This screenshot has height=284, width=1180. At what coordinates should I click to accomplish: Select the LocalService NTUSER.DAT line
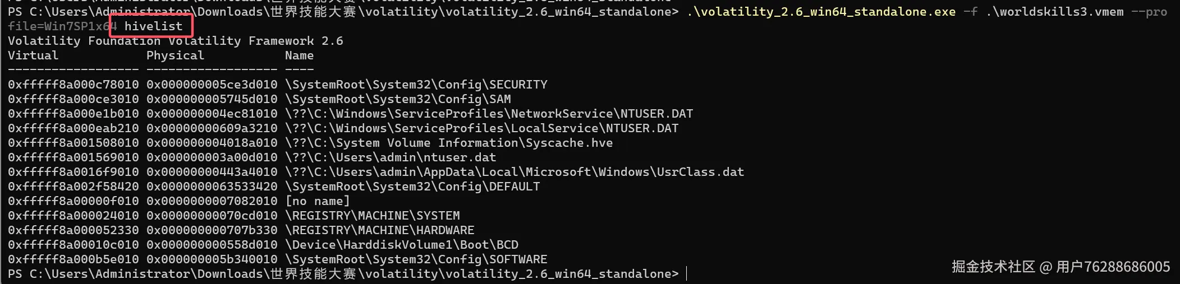(343, 128)
